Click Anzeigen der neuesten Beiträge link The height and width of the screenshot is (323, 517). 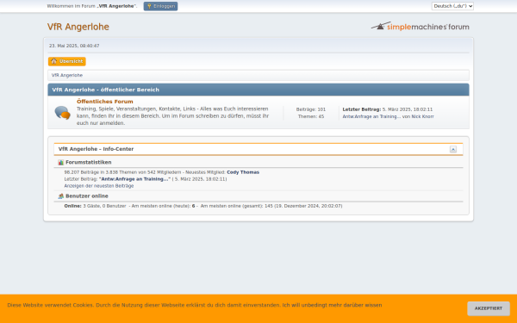(99, 186)
